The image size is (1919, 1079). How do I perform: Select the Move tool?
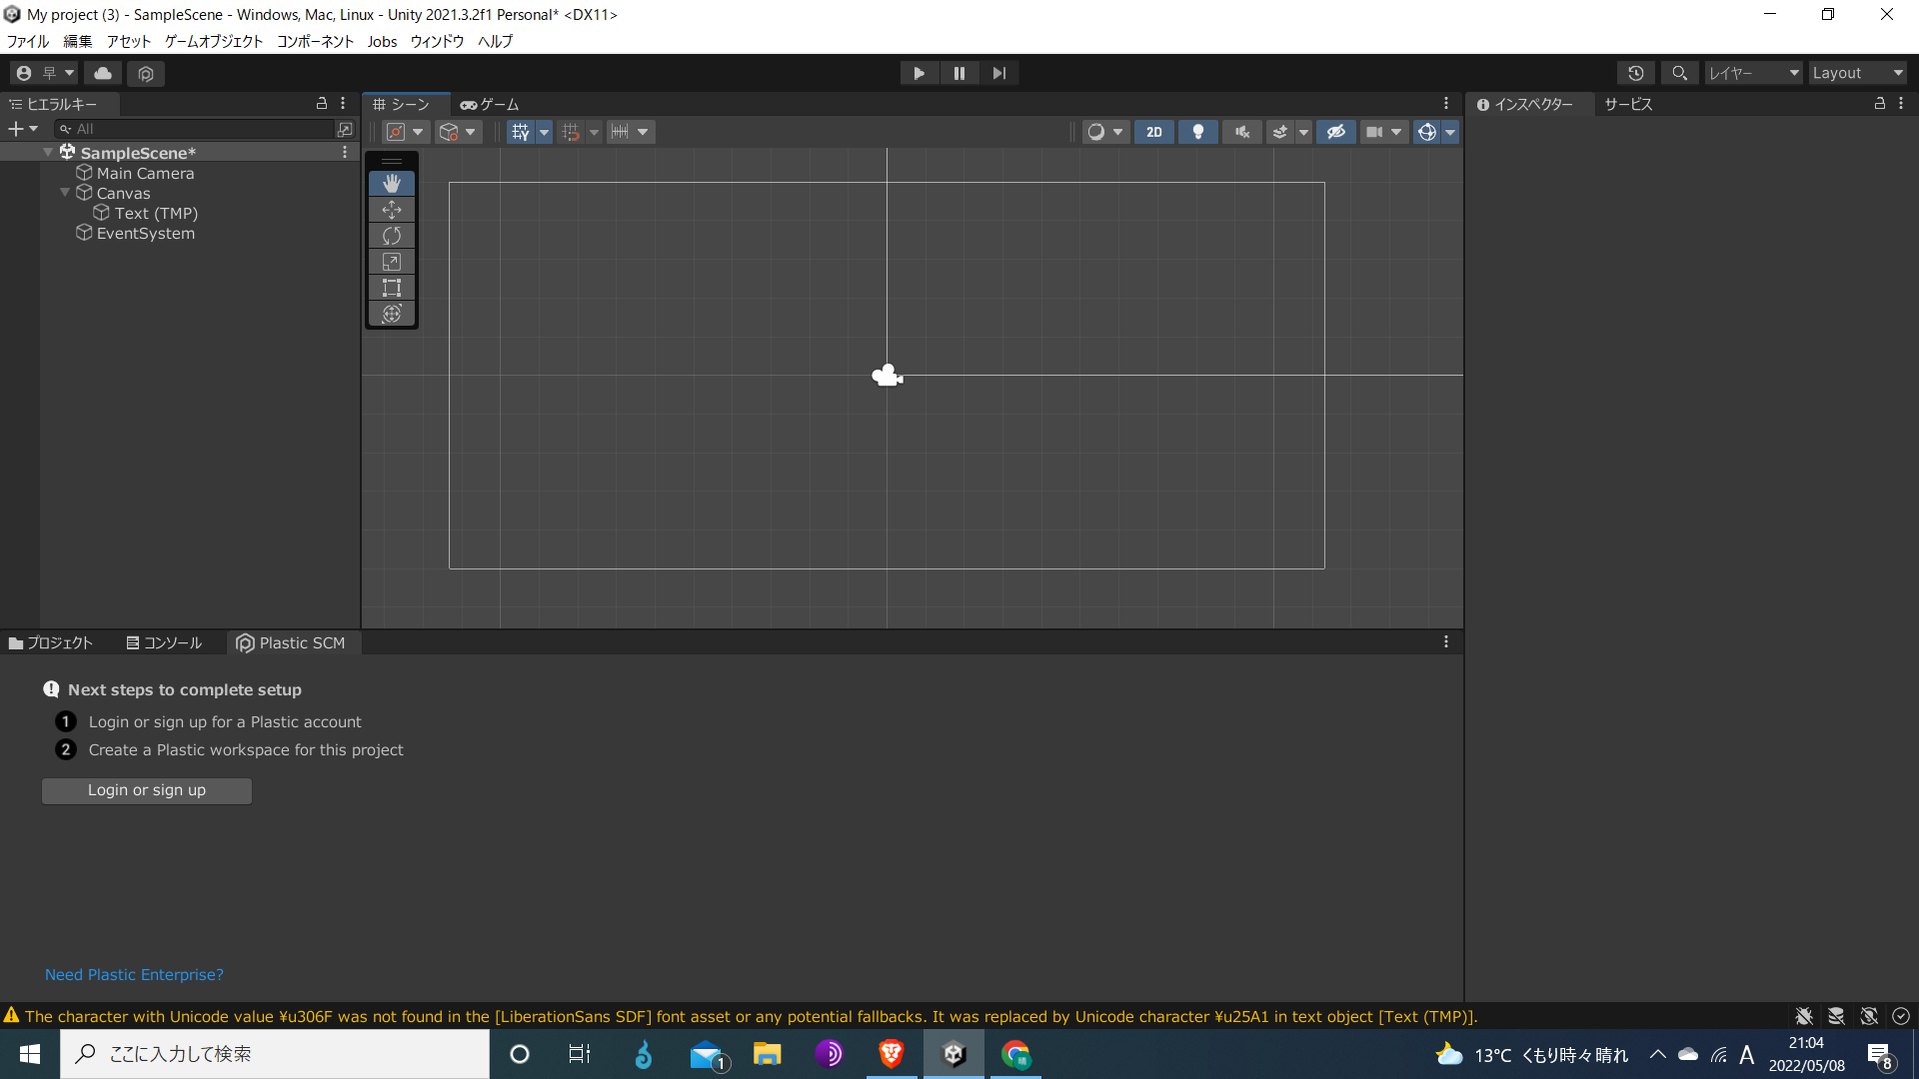[392, 210]
